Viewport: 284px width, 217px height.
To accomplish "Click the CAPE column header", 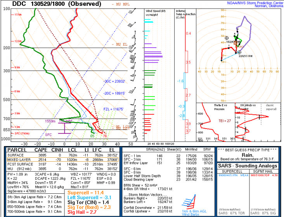I will pos(41,150).
